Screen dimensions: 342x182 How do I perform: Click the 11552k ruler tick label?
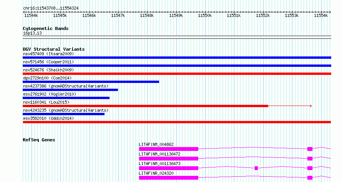point(263,15)
